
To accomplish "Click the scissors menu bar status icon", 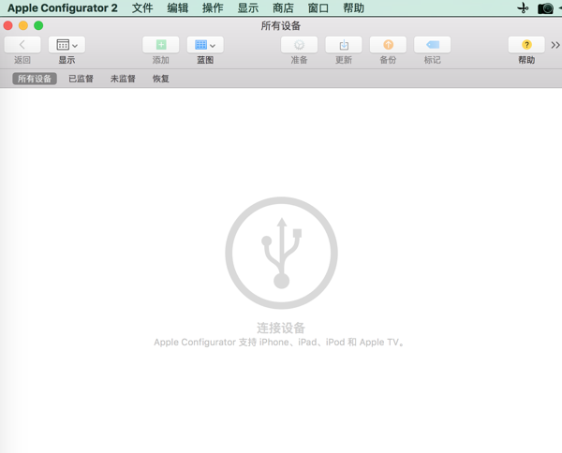I will [523, 7].
